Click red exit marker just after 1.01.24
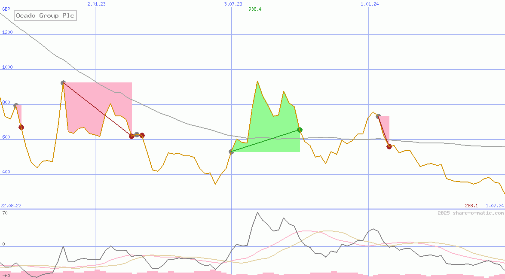 tap(389, 147)
